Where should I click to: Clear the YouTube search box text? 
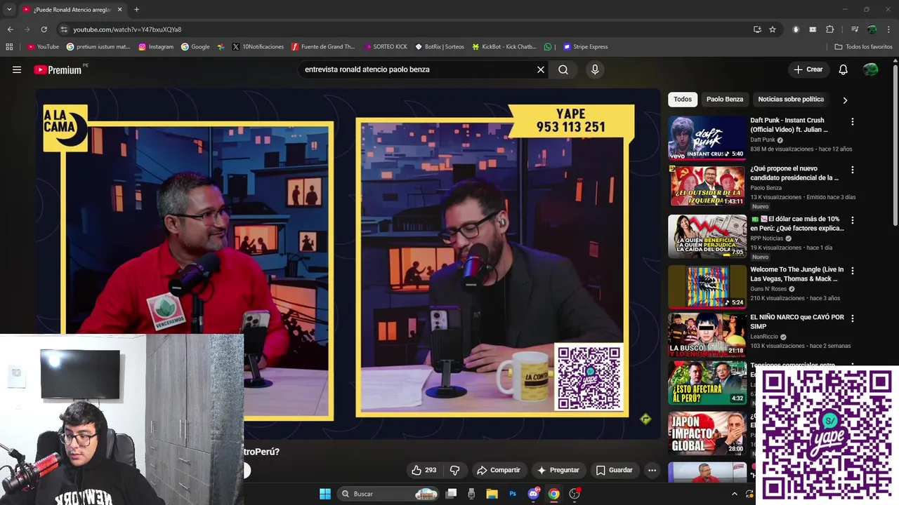(x=541, y=69)
